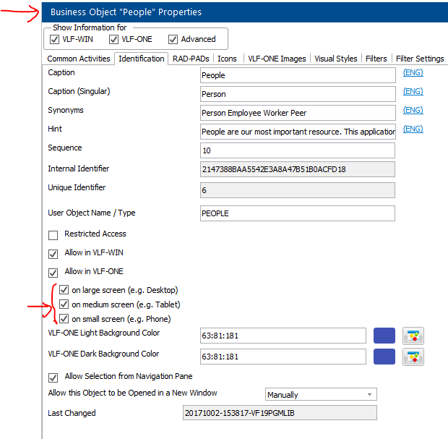The image size is (448, 439).
Task: Click the ENG link beside Caption
Action: click(413, 72)
